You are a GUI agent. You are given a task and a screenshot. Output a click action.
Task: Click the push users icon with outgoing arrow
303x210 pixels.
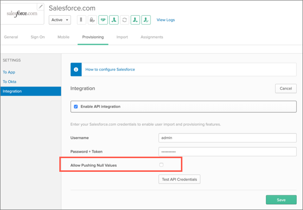[135, 20]
